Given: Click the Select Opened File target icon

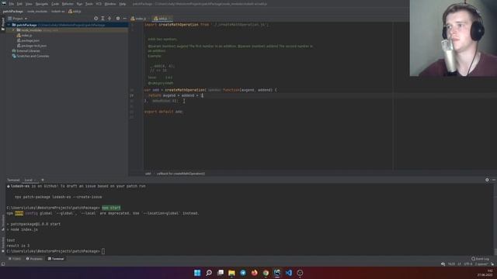Looking at the screenshot, I should coord(96,19).
